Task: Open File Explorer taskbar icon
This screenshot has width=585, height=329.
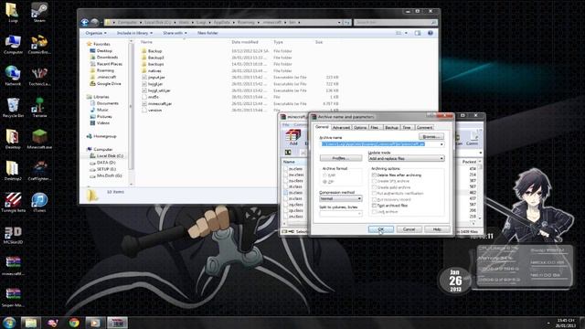Action: tap(30, 323)
